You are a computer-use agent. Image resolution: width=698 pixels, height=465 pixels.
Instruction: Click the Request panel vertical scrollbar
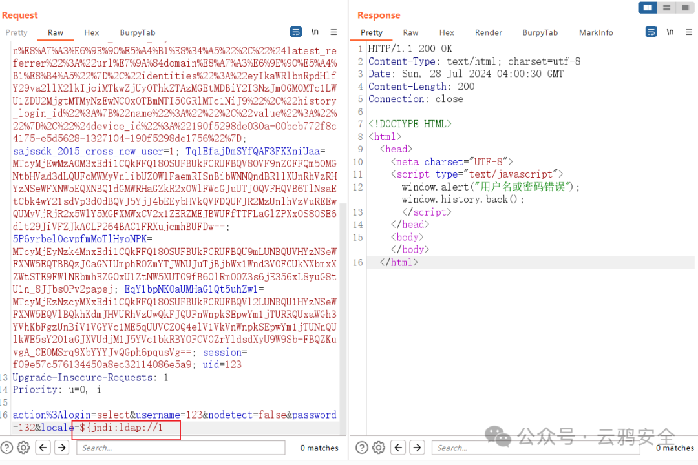coord(343,318)
